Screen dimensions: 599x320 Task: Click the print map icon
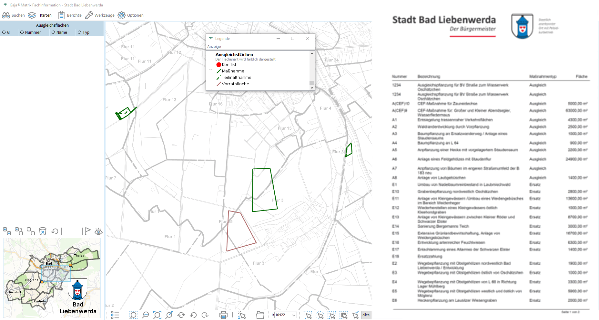(x=223, y=315)
